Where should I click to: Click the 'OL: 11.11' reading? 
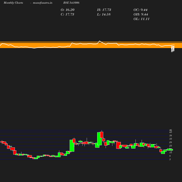[141, 19]
